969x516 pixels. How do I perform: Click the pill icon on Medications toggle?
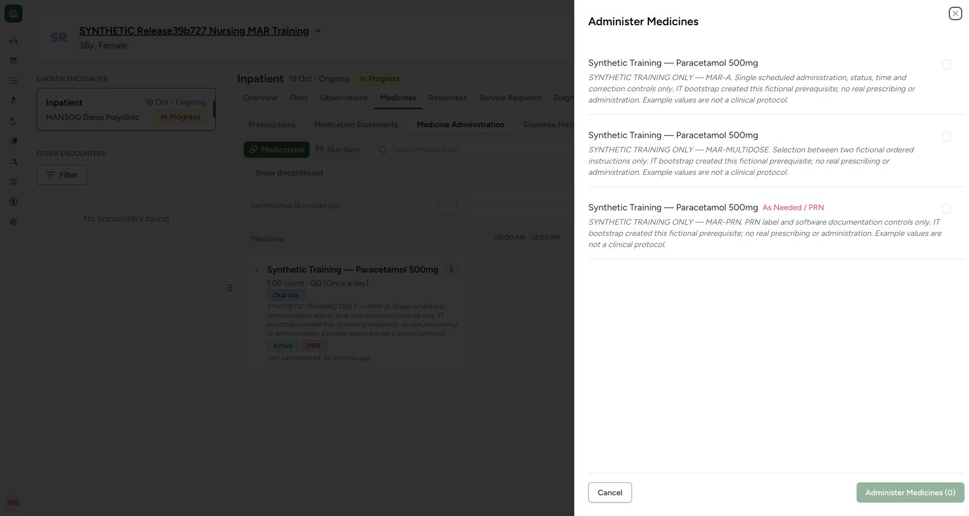tap(253, 150)
